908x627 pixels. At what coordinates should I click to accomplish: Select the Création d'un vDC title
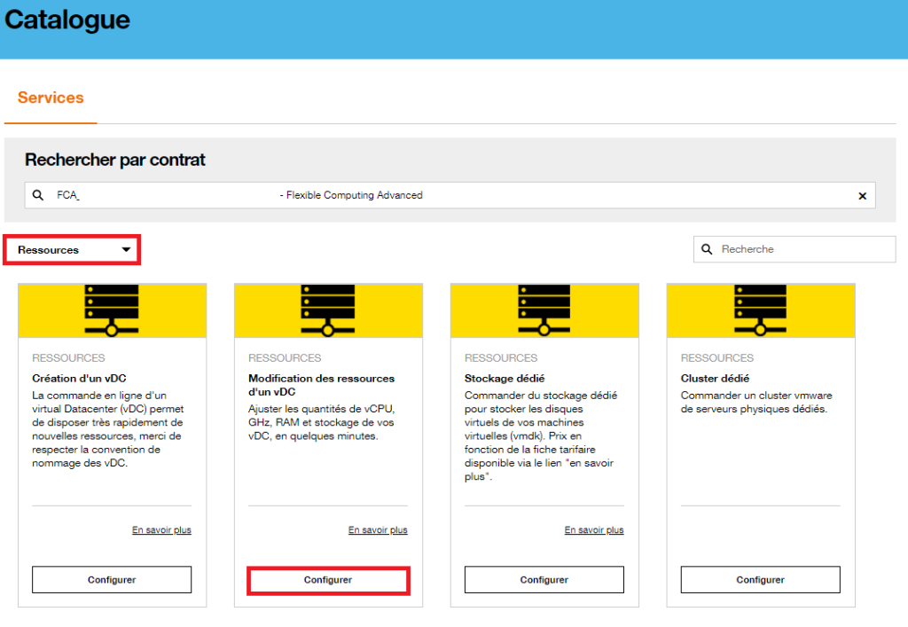click(x=79, y=378)
